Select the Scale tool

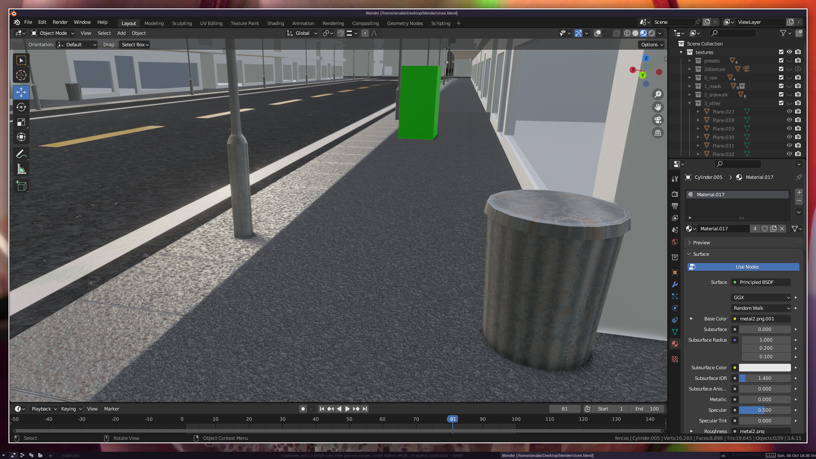21,122
